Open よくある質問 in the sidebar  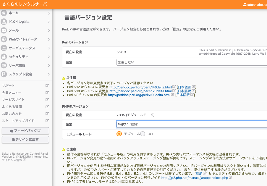(x=12, y=107)
